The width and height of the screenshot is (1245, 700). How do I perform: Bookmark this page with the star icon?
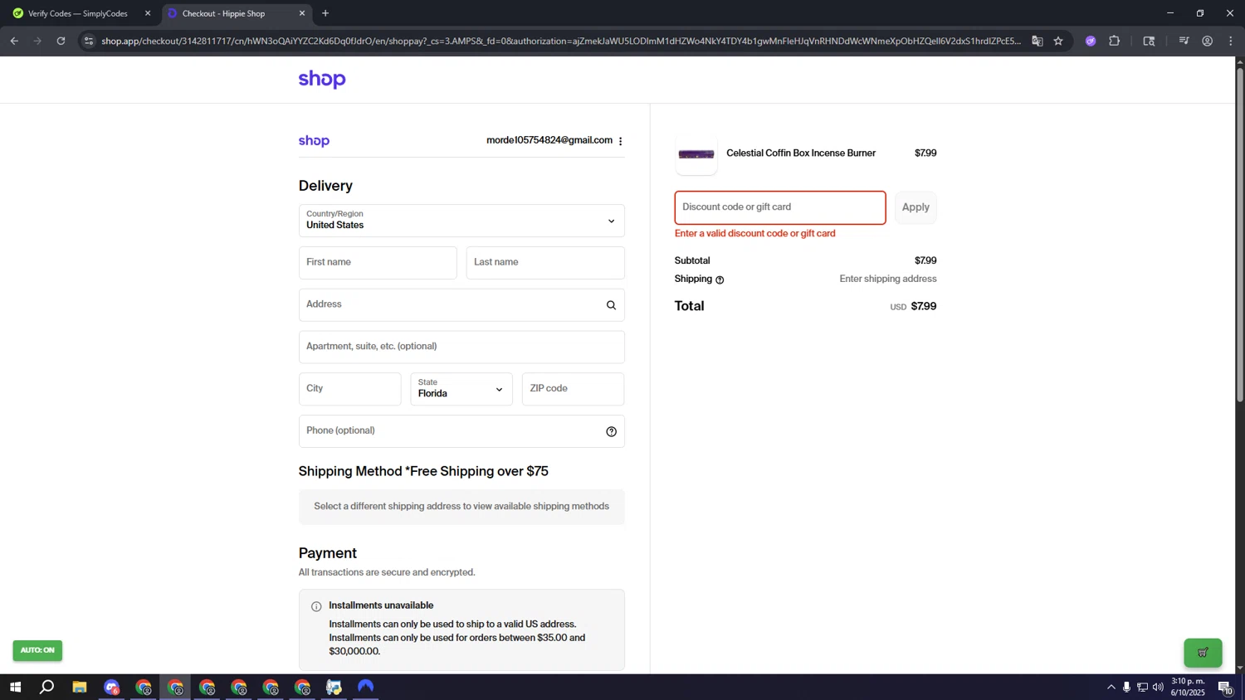tap(1058, 41)
